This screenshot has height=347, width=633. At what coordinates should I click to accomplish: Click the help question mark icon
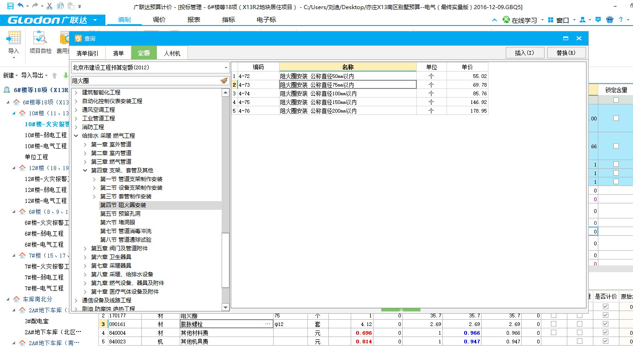[x=621, y=20]
